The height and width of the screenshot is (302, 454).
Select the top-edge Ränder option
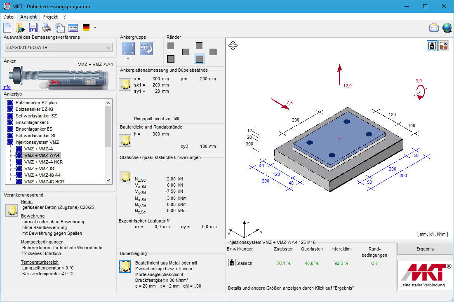199,45
